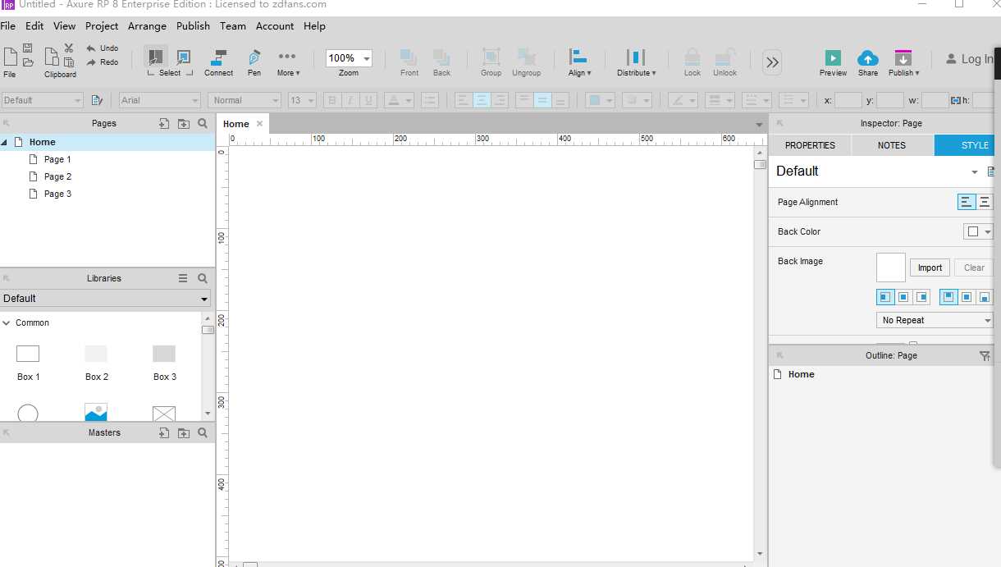Select the Box 3 widget
1001x567 pixels.
[164, 363]
